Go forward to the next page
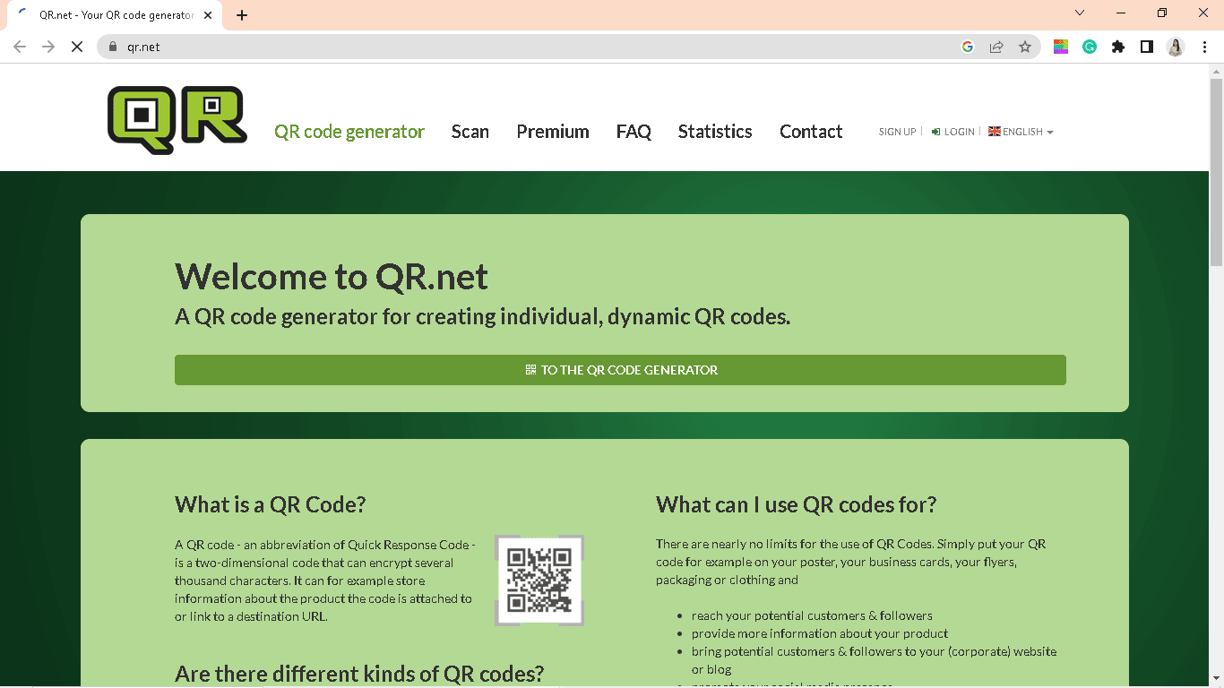This screenshot has height=688, width=1224. (48, 47)
